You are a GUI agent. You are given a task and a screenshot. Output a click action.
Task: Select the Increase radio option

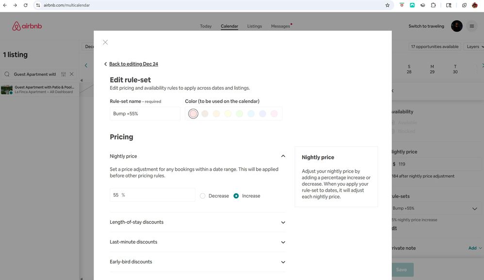point(236,196)
